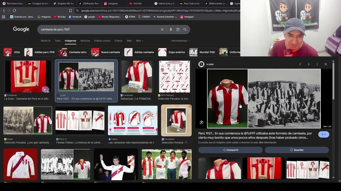
Task: Switch to the Todo results tab
Action: (58, 41)
